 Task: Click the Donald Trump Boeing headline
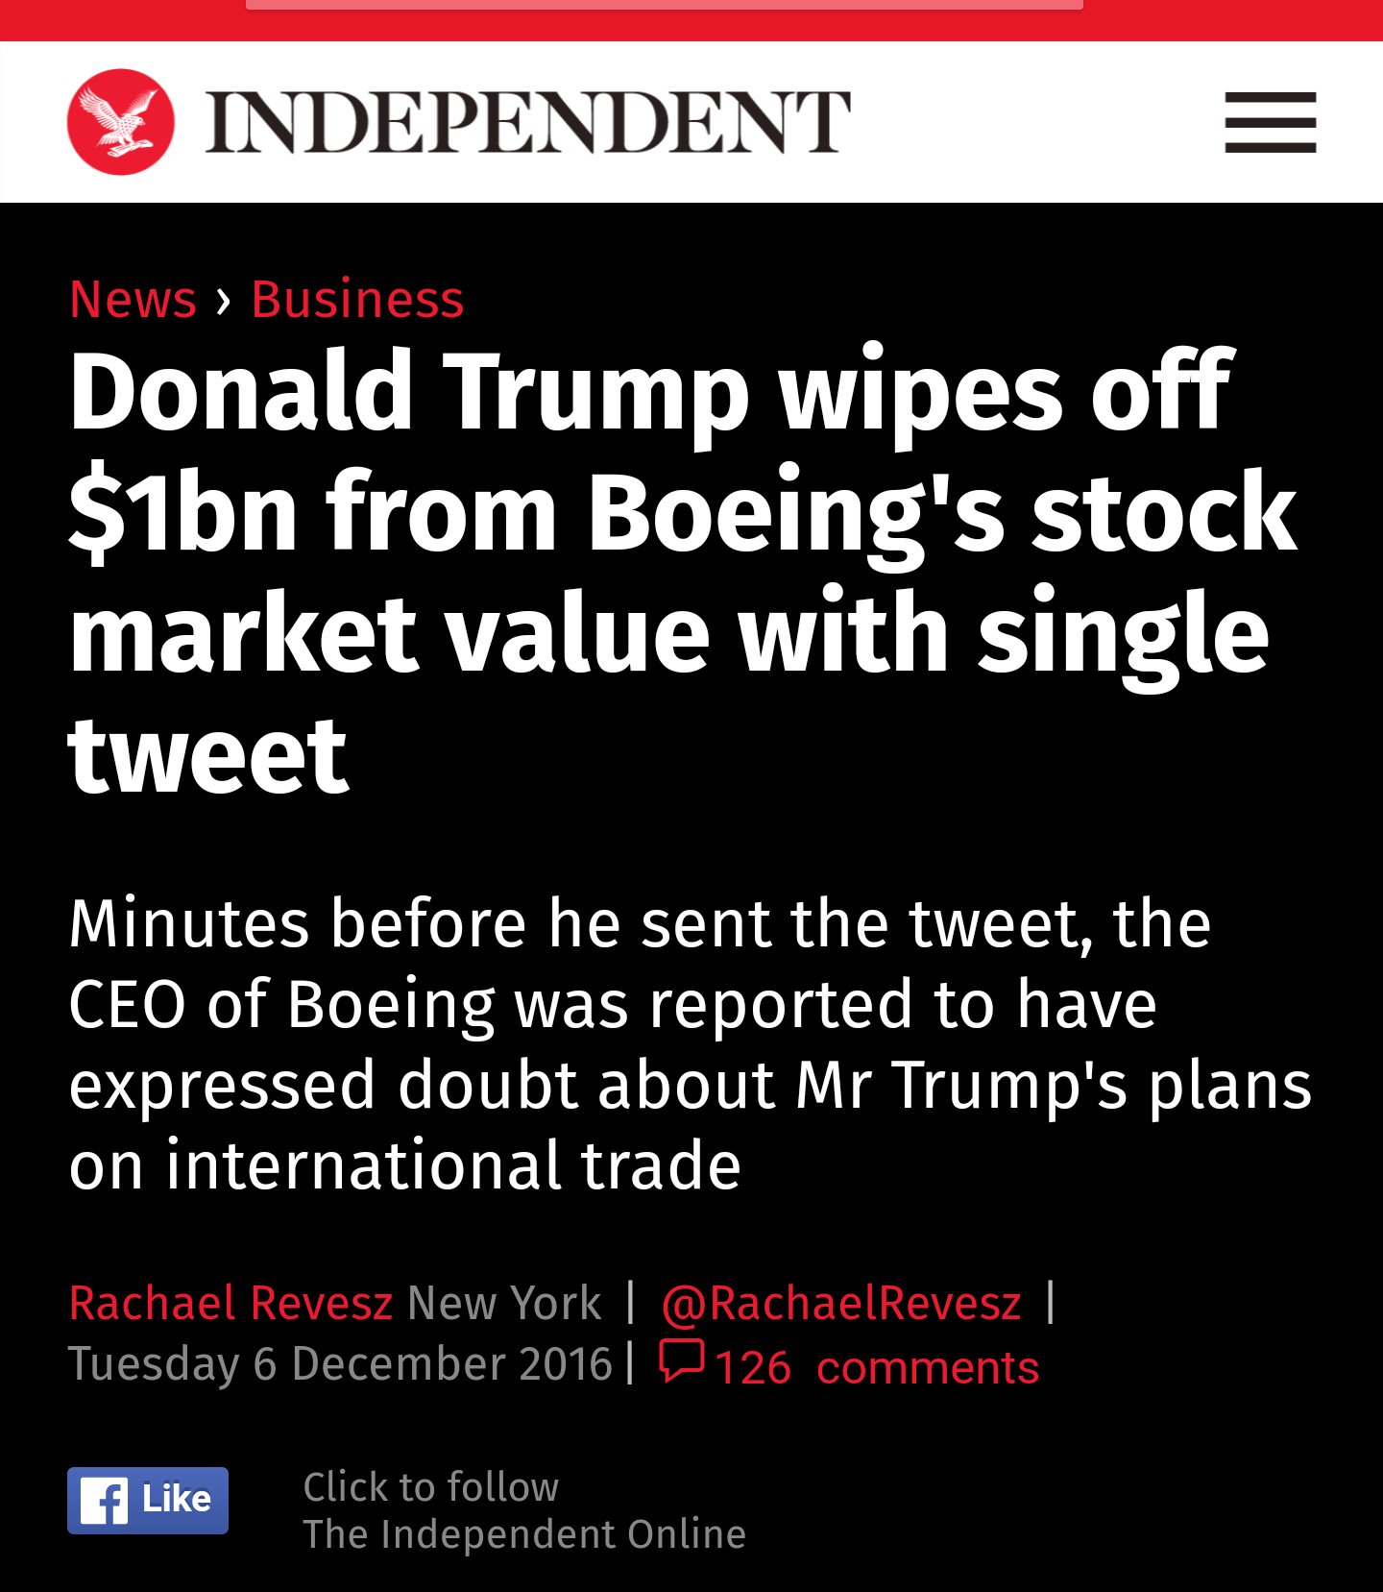[x=682, y=573]
